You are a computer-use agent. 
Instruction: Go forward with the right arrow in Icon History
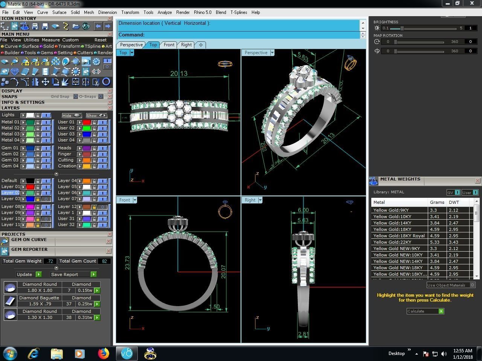pyautogui.click(x=108, y=26)
